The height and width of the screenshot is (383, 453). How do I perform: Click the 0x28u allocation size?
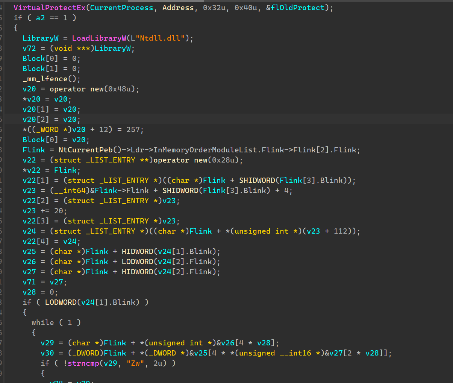225,160
